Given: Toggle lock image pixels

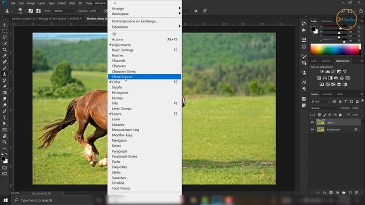Looking at the screenshot, I should pos(325,115).
